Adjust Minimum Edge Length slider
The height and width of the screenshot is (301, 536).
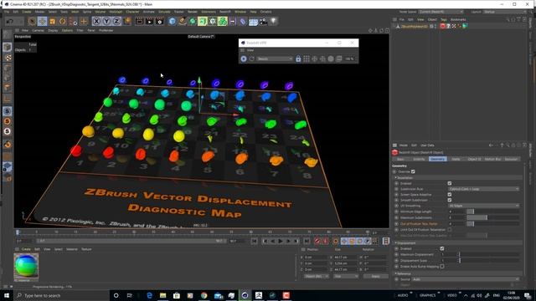click(x=493, y=212)
